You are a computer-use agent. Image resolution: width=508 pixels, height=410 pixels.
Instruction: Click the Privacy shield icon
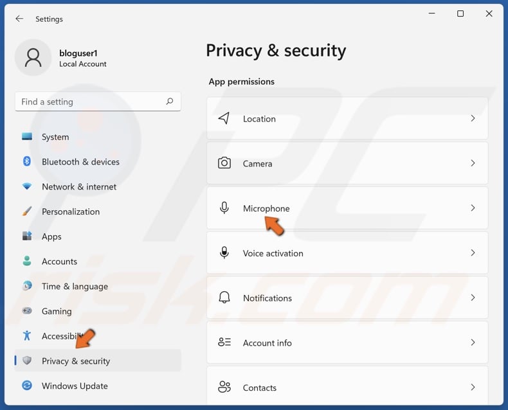click(27, 360)
